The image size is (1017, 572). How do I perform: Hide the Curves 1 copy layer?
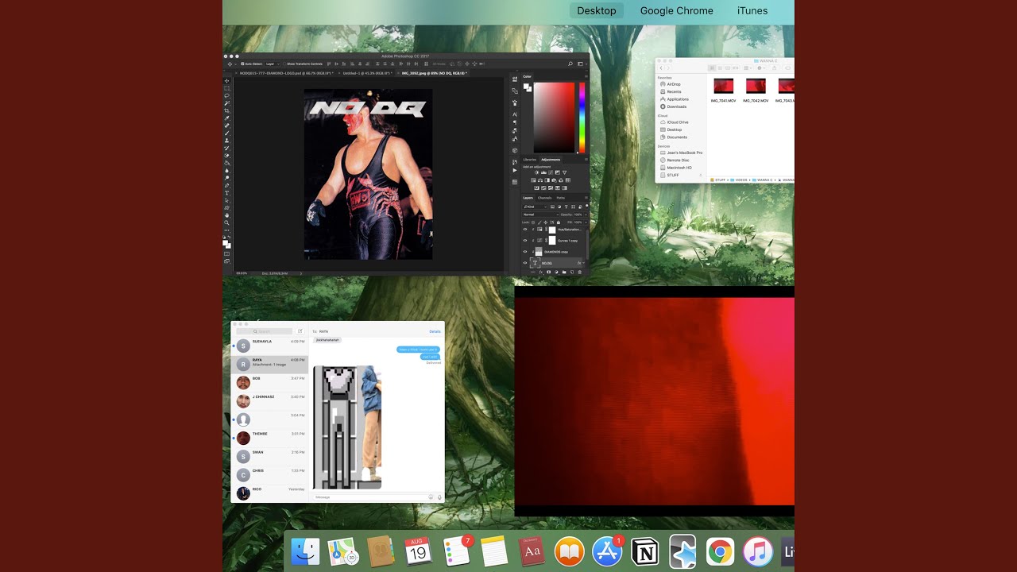pos(525,240)
